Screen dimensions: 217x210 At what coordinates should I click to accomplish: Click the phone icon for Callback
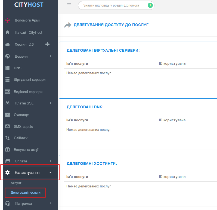8,138
